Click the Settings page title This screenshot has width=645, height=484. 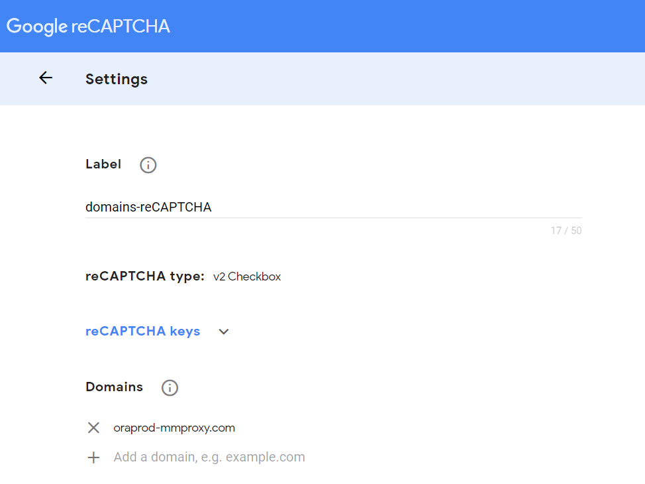117,79
